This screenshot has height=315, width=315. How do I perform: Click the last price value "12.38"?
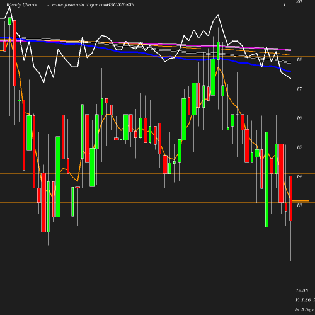[302, 290]
